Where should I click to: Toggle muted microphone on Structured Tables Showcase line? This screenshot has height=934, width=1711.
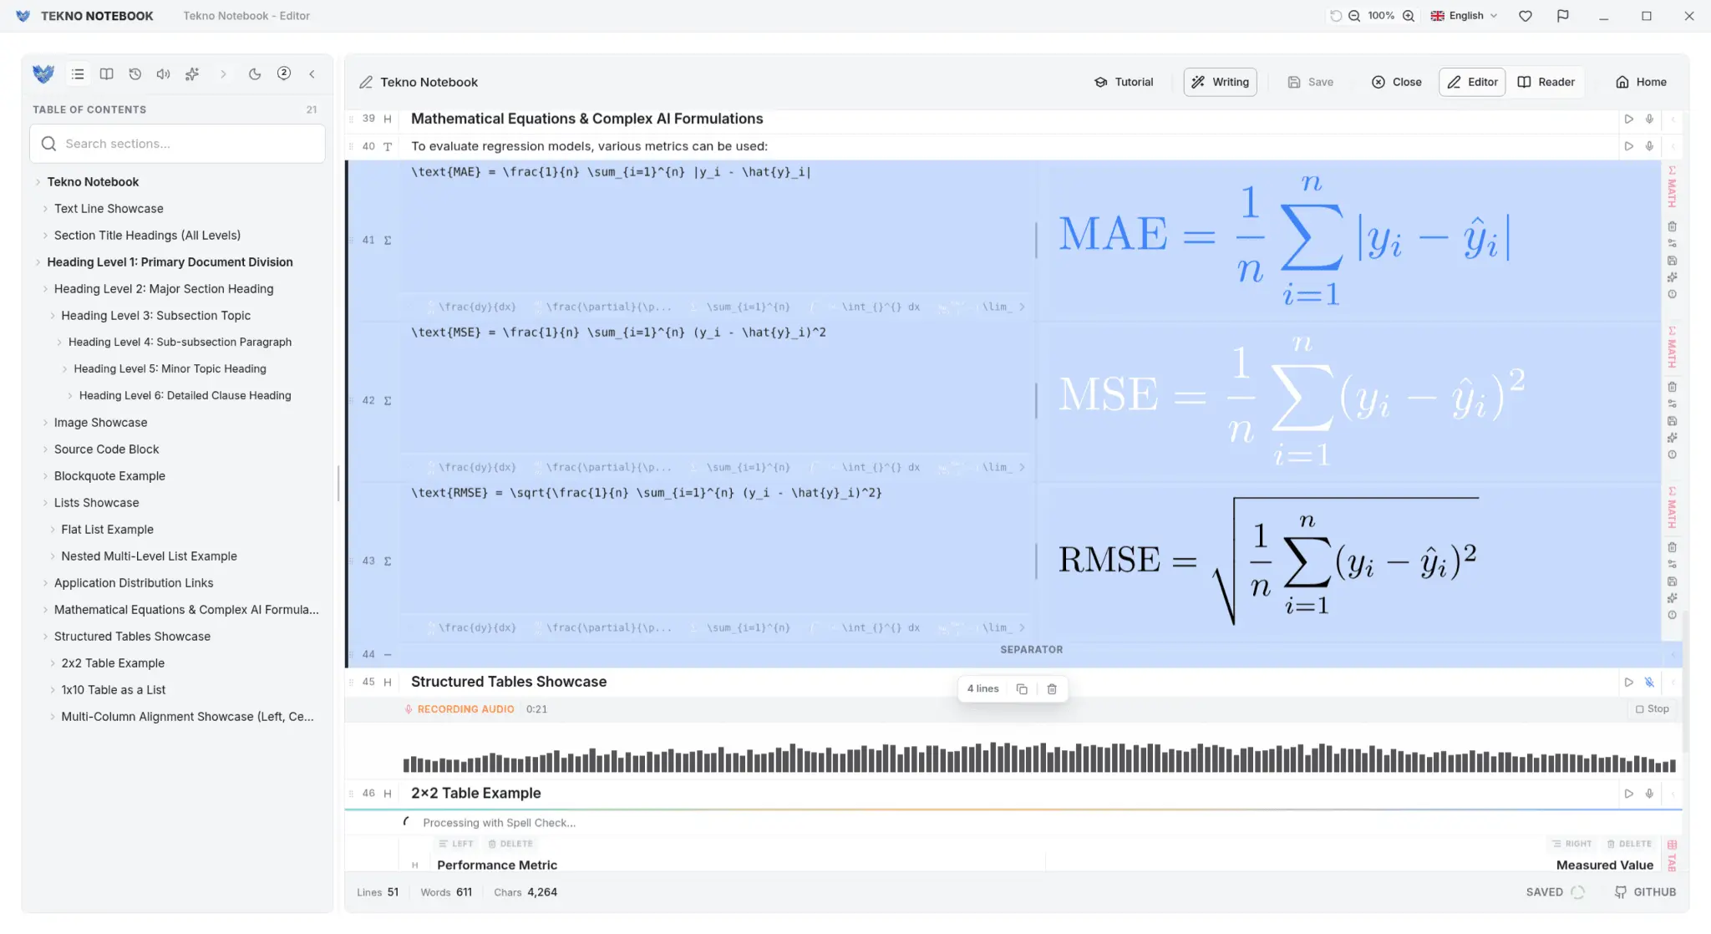(x=1649, y=683)
